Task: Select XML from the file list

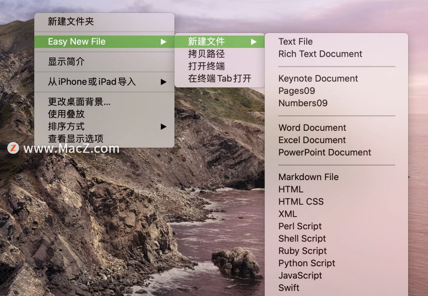Action: 336,214
